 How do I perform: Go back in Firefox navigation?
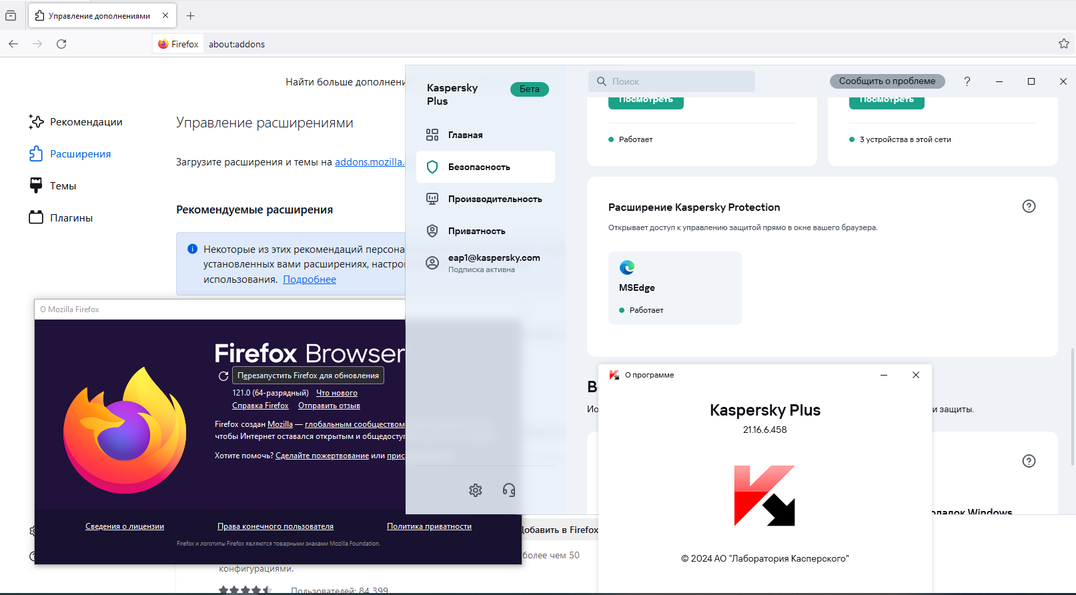click(x=13, y=44)
